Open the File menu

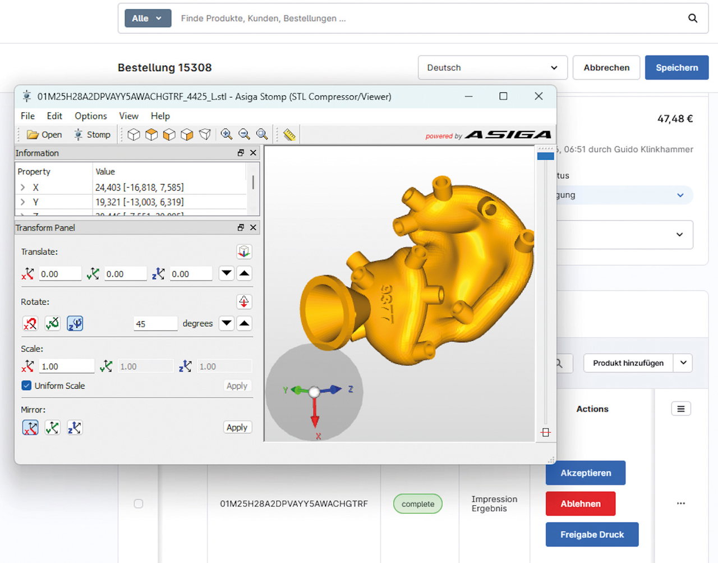point(27,116)
